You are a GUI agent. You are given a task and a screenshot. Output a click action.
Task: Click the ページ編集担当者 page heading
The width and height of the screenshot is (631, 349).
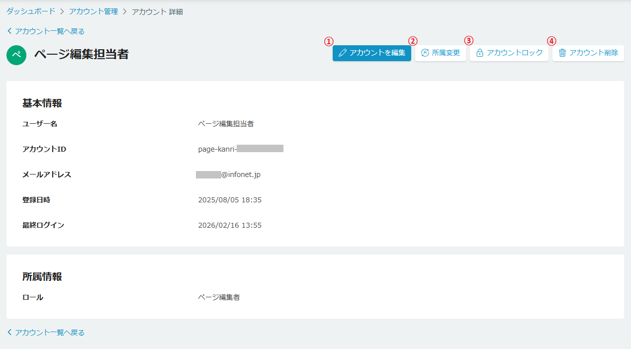coord(81,54)
